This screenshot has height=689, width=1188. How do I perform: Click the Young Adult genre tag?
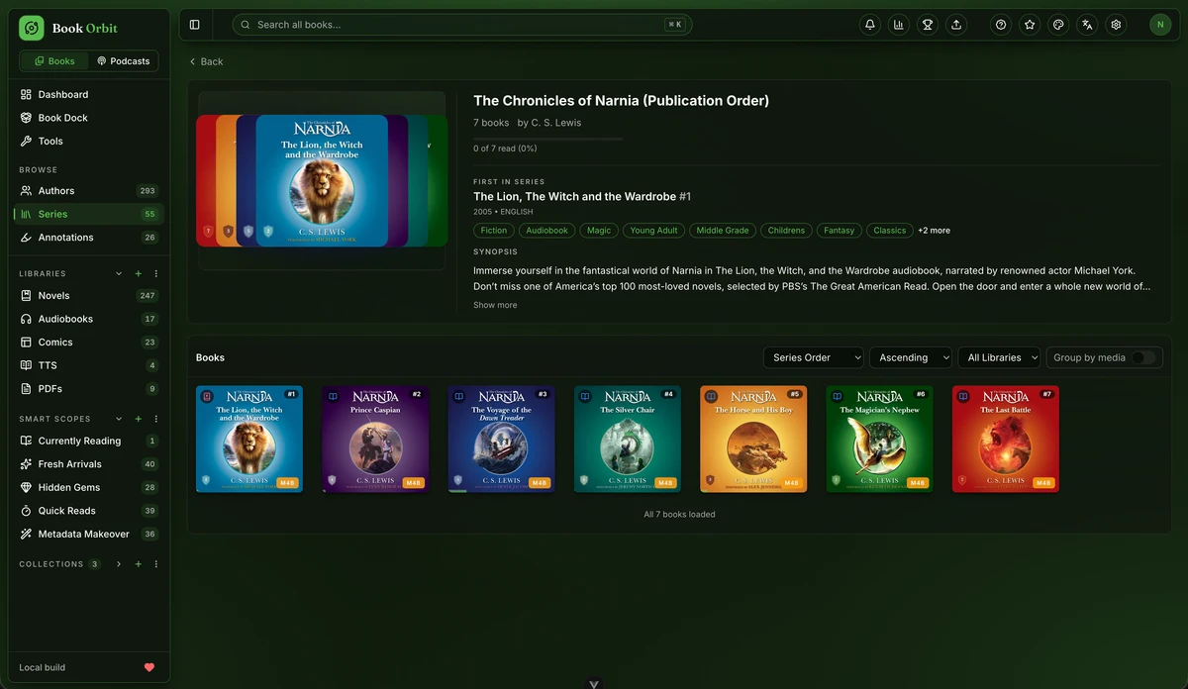(654, 231)
